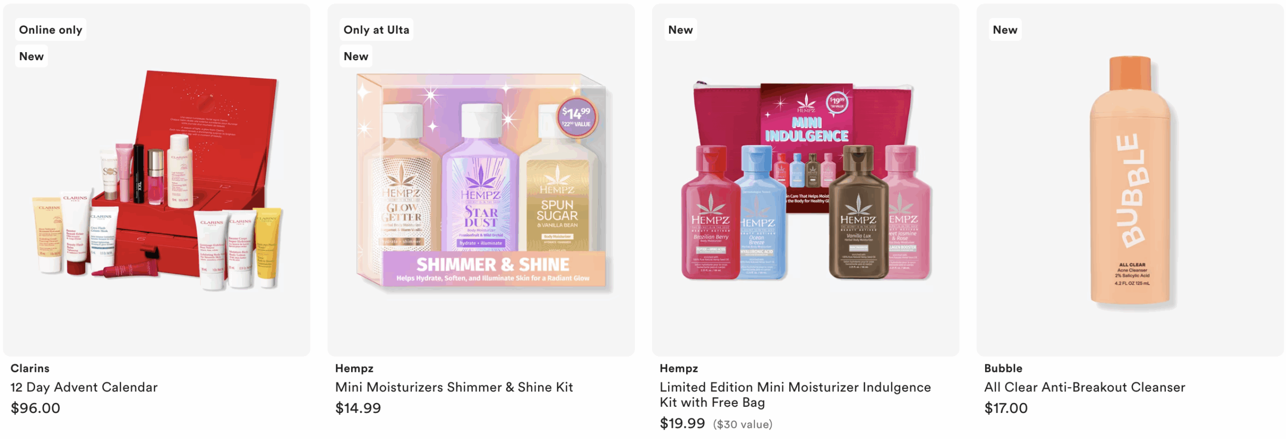This screenshot has height=439, width=1286.
Task: Click the 12 Day Advent Calendar title
Action: (x=84, y=387)
